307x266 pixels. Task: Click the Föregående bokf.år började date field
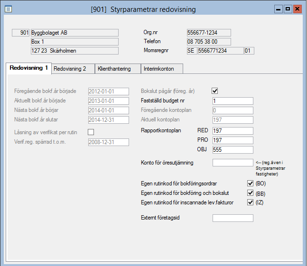tap(109, 92)
